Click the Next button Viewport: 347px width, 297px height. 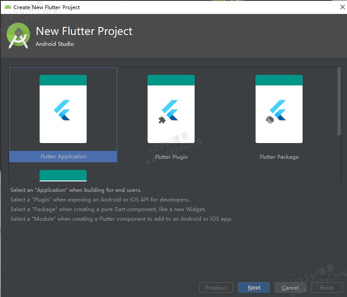pos(254,287)
